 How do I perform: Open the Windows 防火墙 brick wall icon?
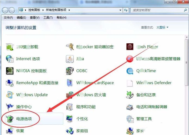pos(70,95)
